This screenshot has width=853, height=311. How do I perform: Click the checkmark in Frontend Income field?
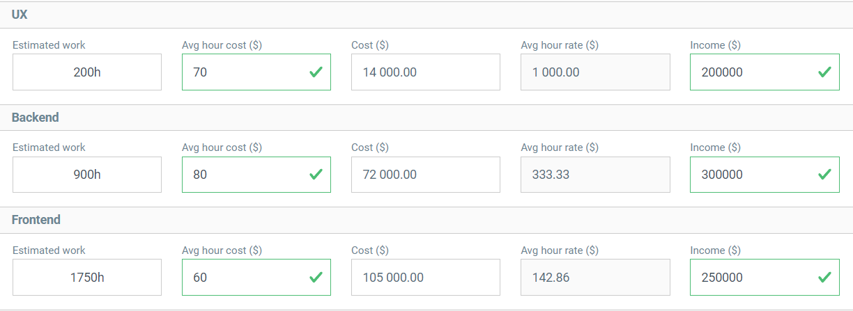click(x=824, y=277)
